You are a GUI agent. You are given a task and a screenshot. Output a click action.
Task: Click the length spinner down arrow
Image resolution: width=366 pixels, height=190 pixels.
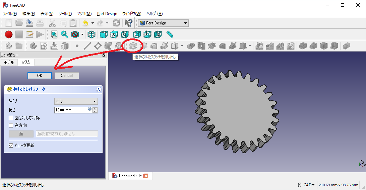[95, 111]
